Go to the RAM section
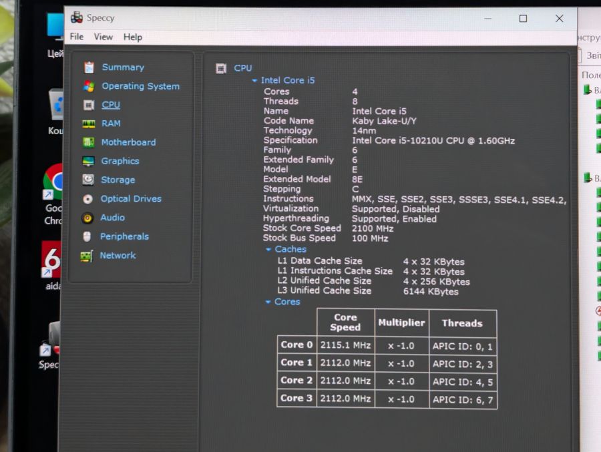Image resolution: width=601 pixels, height=452 pixels. (x=111, y=124)
